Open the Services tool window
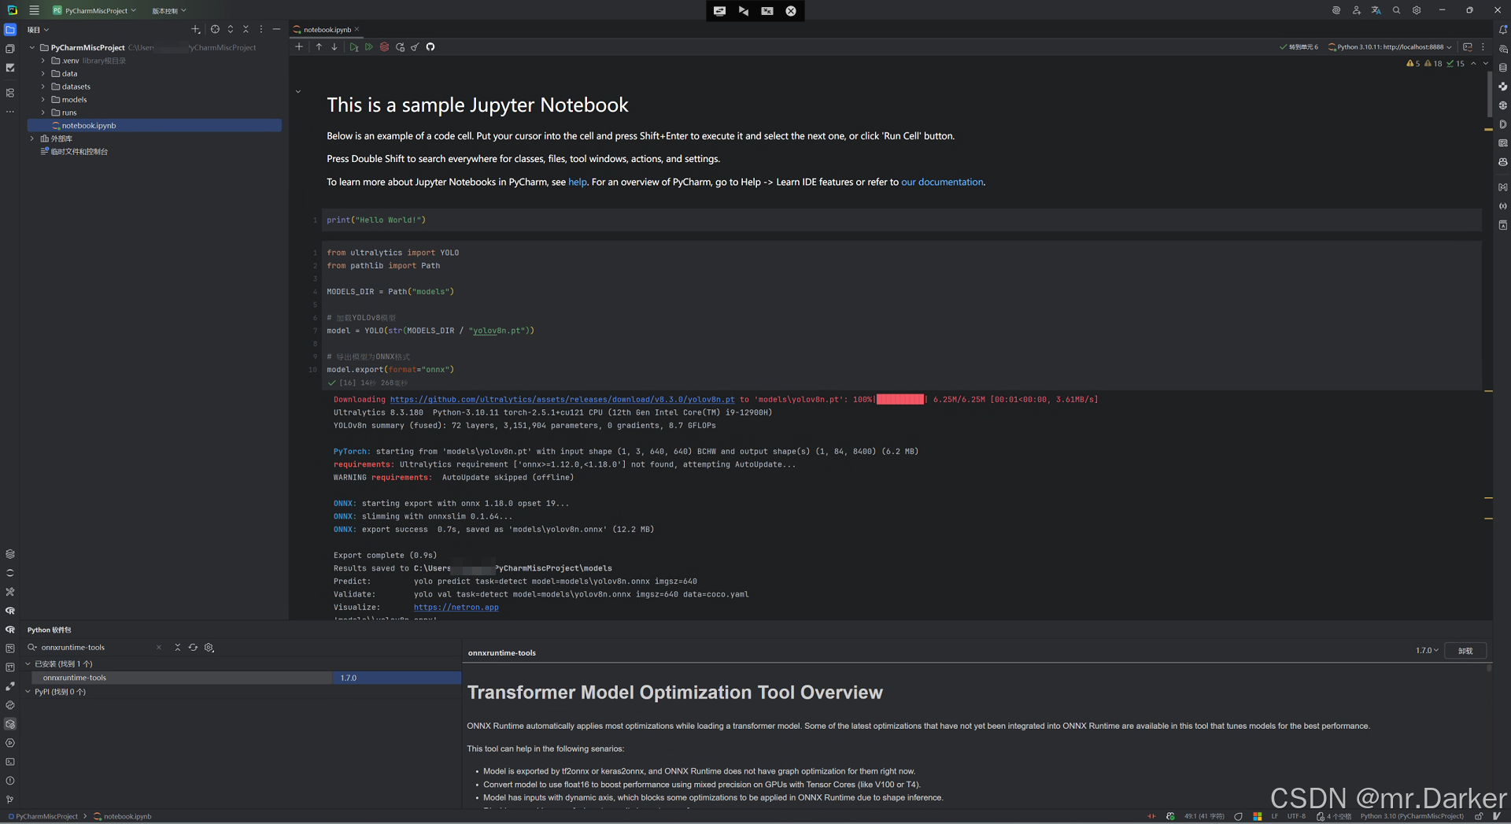The image size is (1511, 824). [10, 743]
